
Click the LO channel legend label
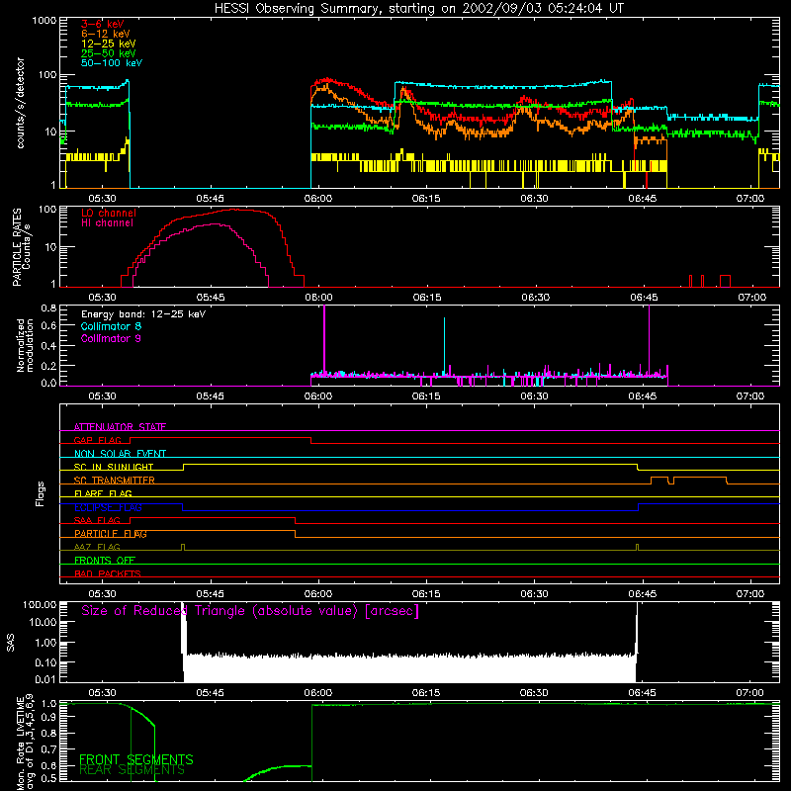tap(109, 213)
